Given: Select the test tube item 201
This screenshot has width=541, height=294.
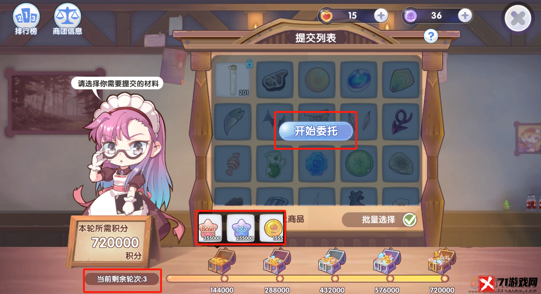Looking at the screenshot, I should pos(233,79).
